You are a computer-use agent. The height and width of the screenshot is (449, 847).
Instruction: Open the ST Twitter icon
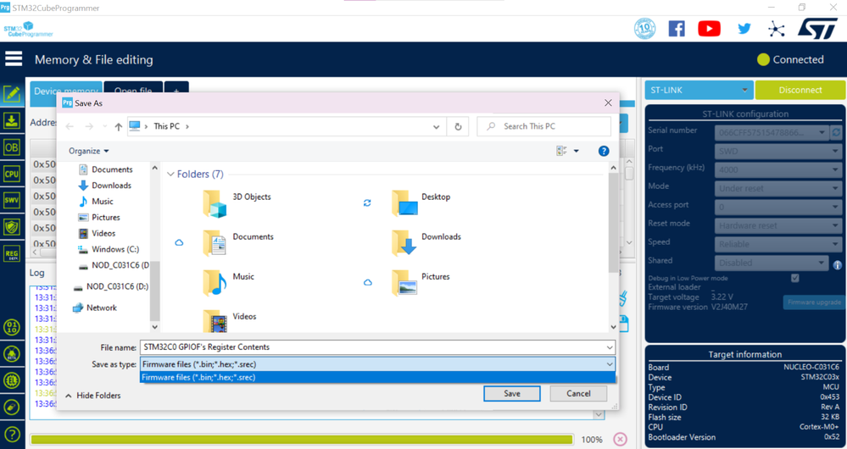pos(744,29)
